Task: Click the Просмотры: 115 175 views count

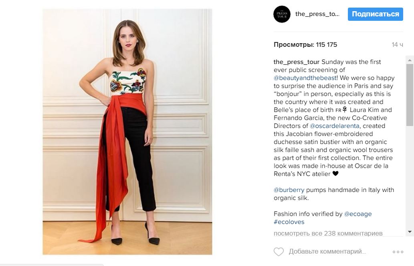Action: pyautogui.click(x=305, y=44)
